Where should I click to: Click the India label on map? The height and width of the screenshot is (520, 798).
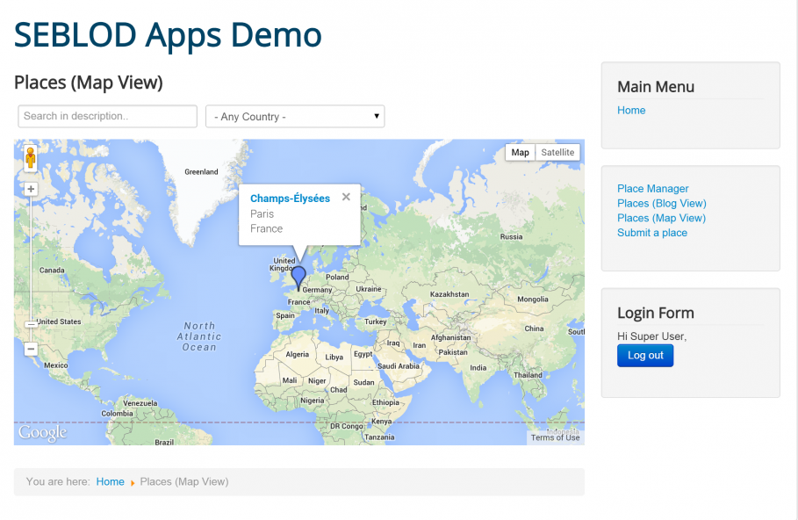478,368
